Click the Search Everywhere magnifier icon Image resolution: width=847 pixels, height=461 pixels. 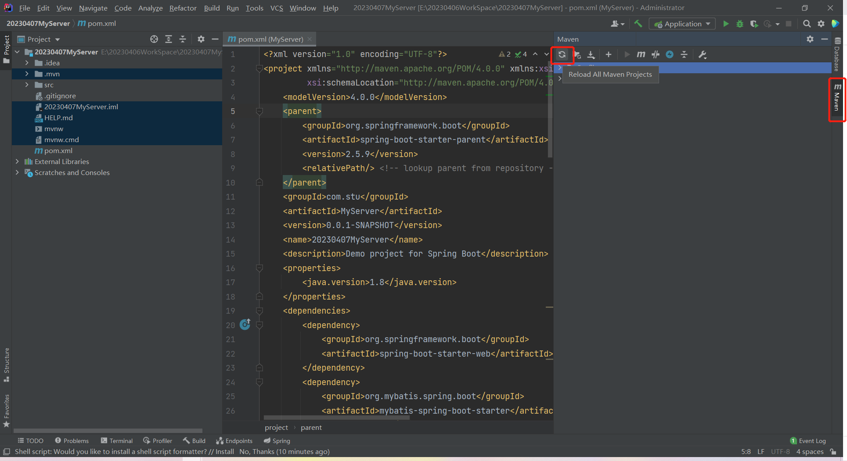tap(807, 24)
